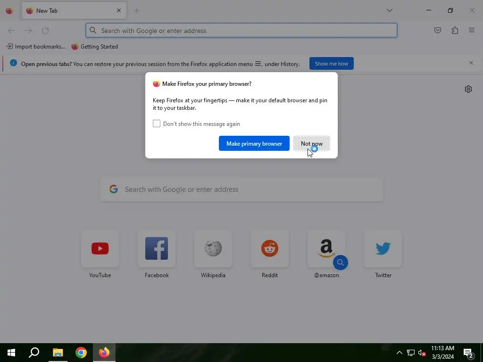Open the Save to Pocket icon

point(437,30)
